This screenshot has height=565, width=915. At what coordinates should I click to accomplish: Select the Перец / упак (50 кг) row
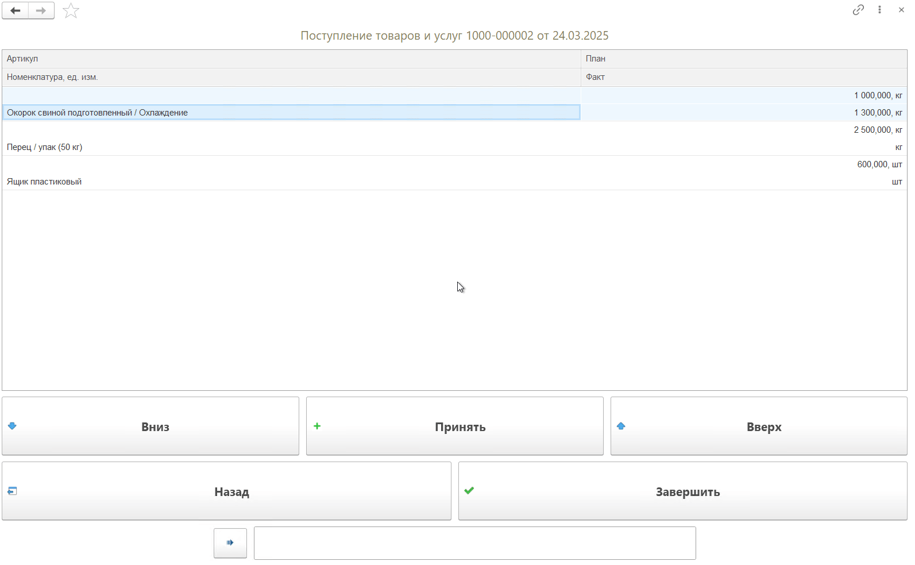291,147
